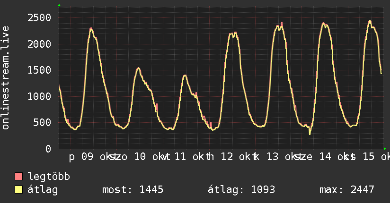390x203 pixels.
Task: Click the 'most: 1445' value
Action: (x=133, y=190)
